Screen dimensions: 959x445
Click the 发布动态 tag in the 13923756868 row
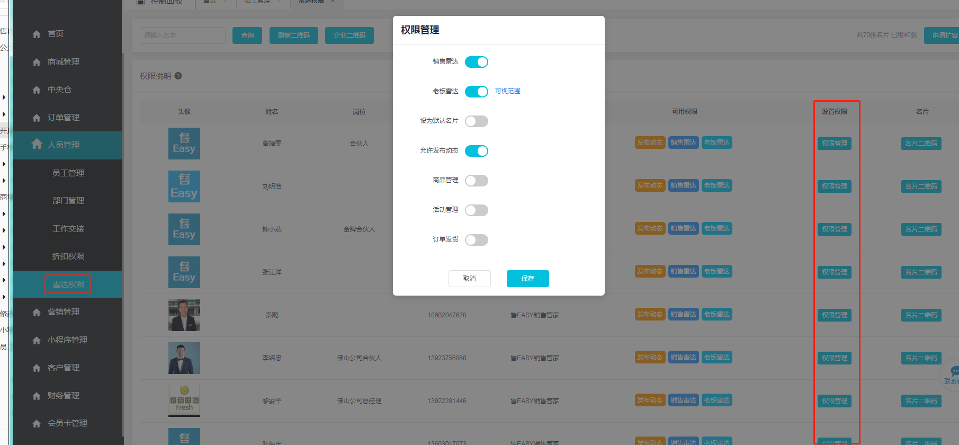pyautogui.click(x=650, y=357)
